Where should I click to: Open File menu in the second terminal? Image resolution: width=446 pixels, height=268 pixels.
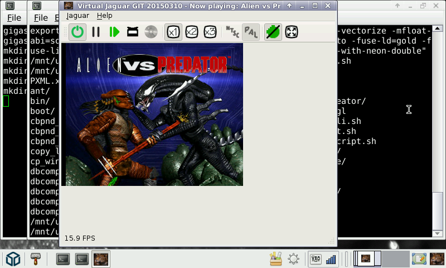pos(41,18)
